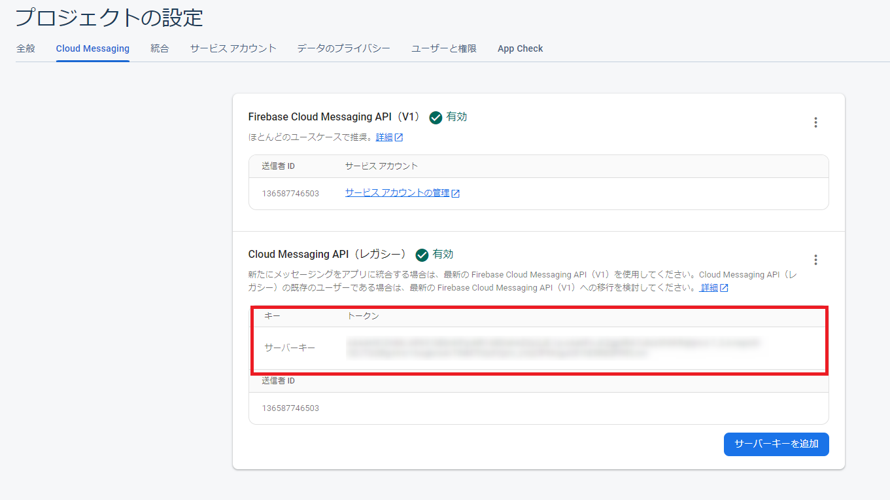The height and width of the screenshot is (500, 890).
Task: Click the サーバーキー row label
Action: point(290,348)
